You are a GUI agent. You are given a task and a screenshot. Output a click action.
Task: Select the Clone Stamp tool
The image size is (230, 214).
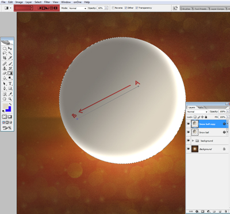(5, 68)
